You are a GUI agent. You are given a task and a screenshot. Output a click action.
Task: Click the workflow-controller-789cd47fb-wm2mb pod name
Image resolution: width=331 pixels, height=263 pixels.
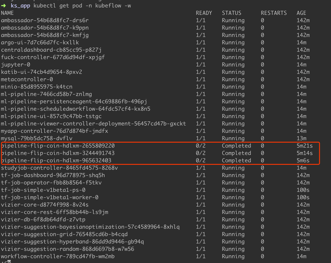pyautogui.click(x=58, y=257)
